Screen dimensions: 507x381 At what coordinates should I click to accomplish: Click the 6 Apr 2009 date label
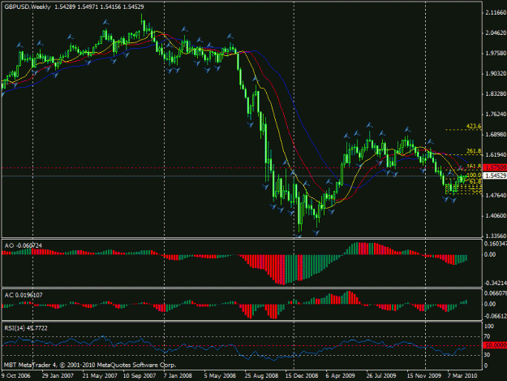(340, 376)
